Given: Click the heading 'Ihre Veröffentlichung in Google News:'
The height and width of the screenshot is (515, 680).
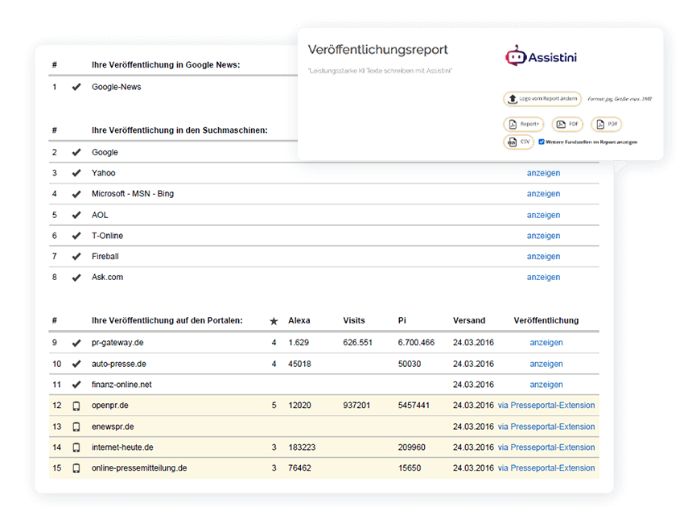Looking at the screenshot, I should (x=166, y=65).
